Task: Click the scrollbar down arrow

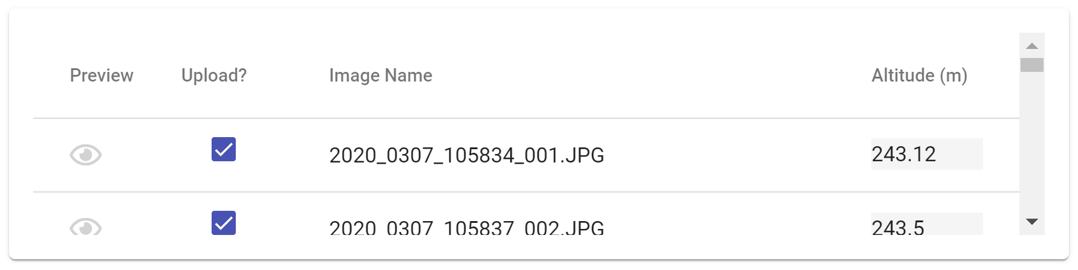Action: (x=1032, y=222)
